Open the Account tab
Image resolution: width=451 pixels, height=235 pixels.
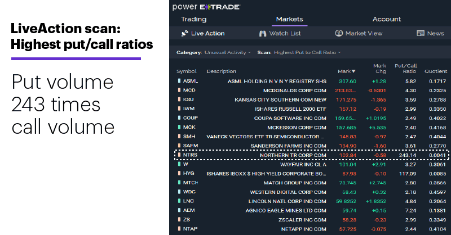(x=387, y=19)
